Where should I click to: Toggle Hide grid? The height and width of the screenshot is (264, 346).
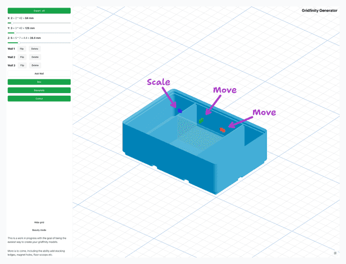tap(39, 222)
